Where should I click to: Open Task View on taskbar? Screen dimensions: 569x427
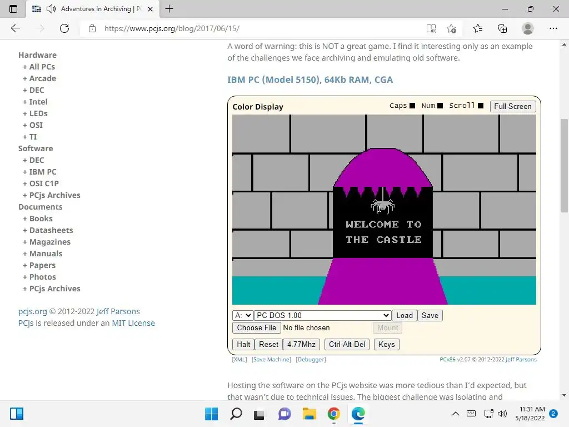259,414
